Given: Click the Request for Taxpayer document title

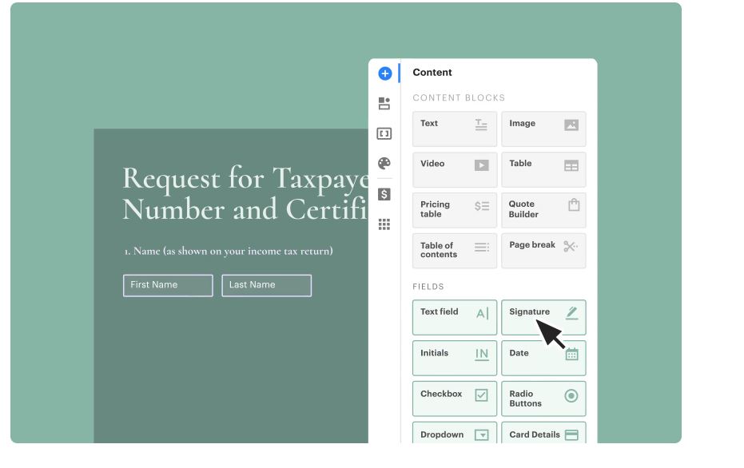Looking at the screenshot, I should coord(245,193).
